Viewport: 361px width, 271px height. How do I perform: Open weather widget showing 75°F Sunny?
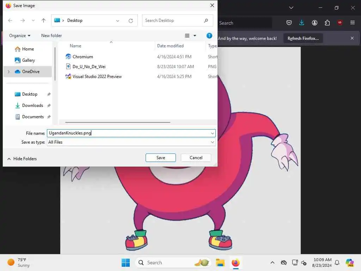coord(19,263)
